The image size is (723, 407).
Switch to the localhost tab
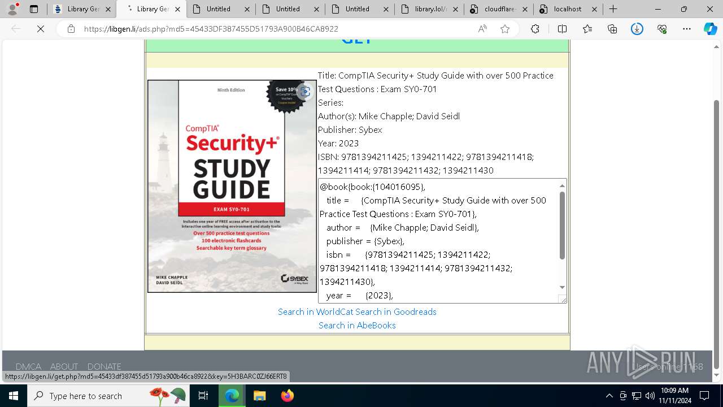[569, 9]
